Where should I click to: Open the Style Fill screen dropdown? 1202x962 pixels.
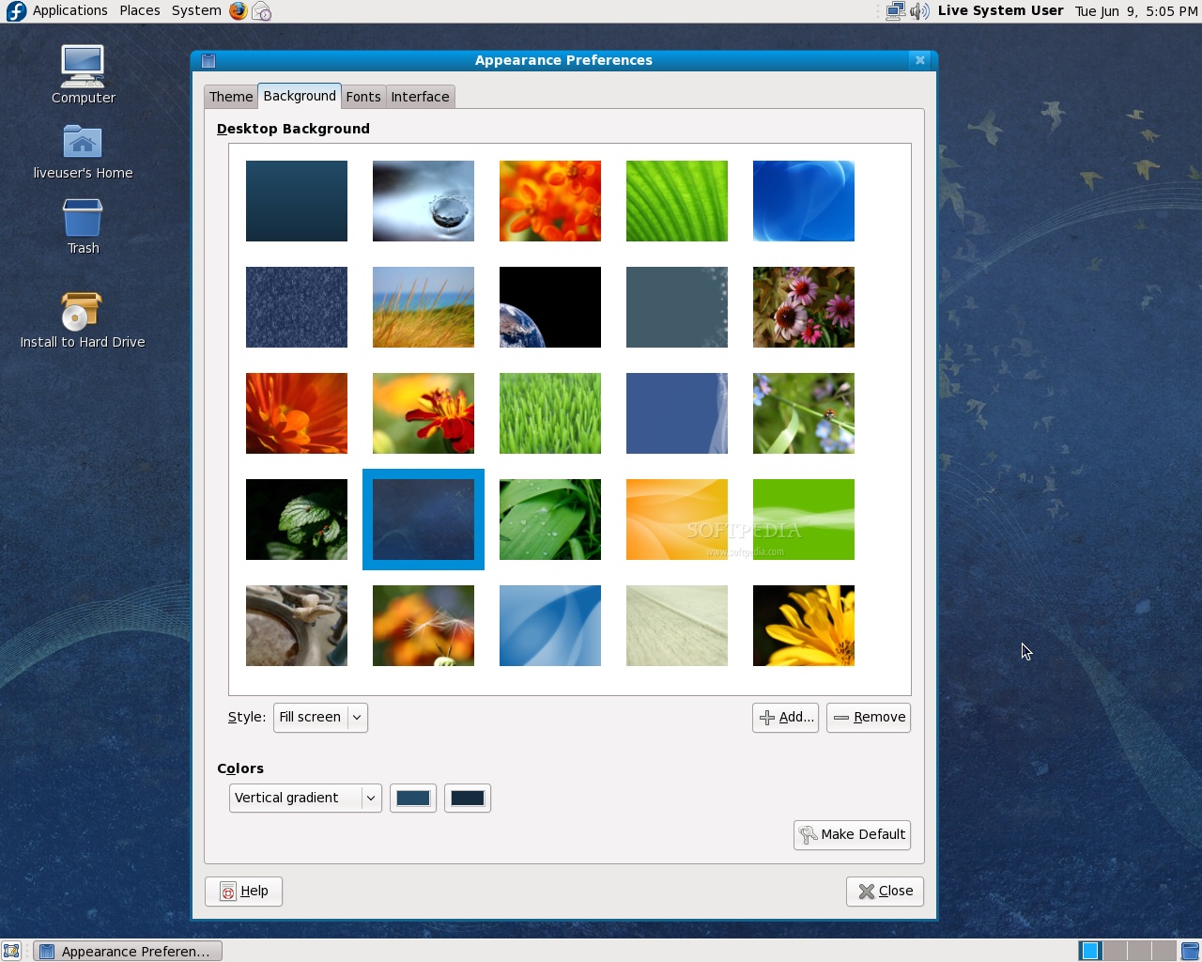coord(320,718)
